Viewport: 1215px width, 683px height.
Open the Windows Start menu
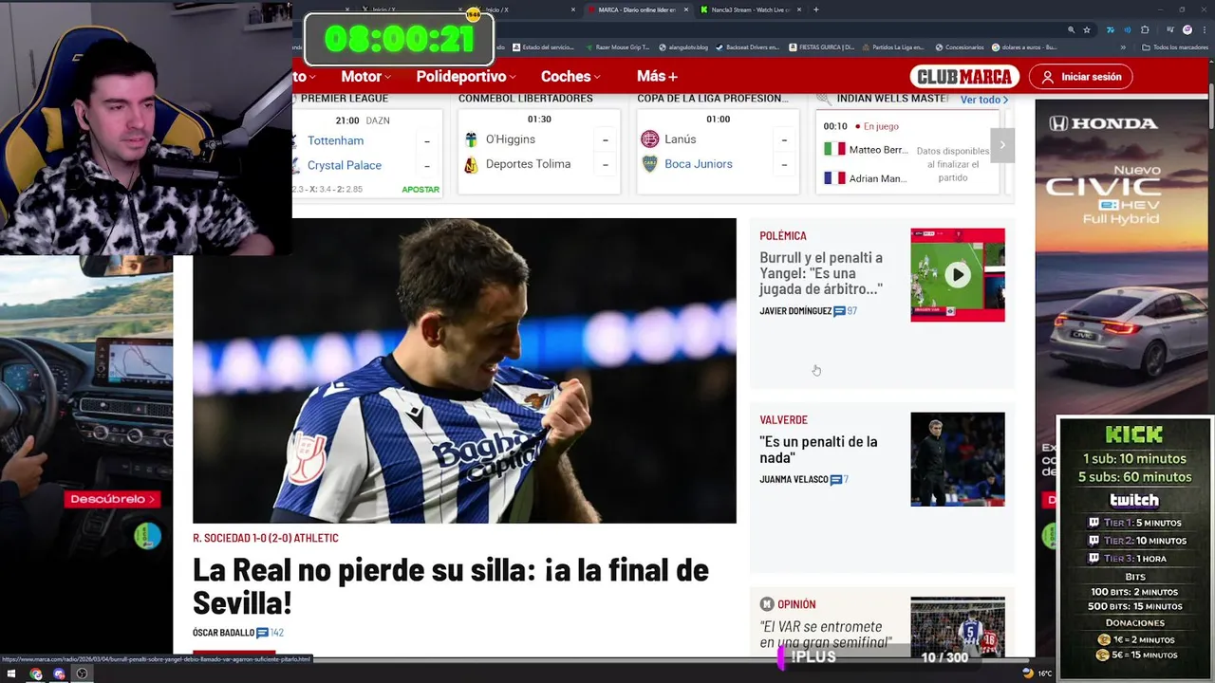click(x=10, y=674)
